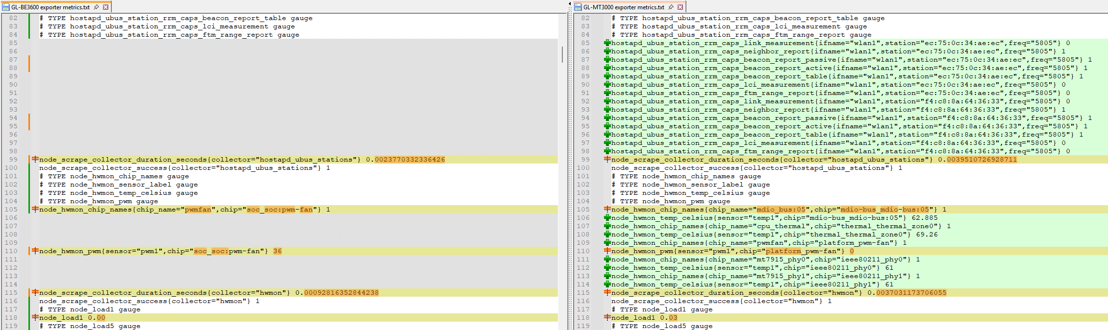
Task: Click line number 100 in the left margin
Action: tap(11, 168)
